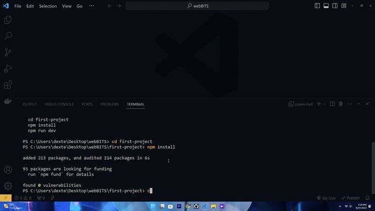Click the taskbar clock
Image resolution: width=375 pixels, height=211 pixels.
pos(361,206)
